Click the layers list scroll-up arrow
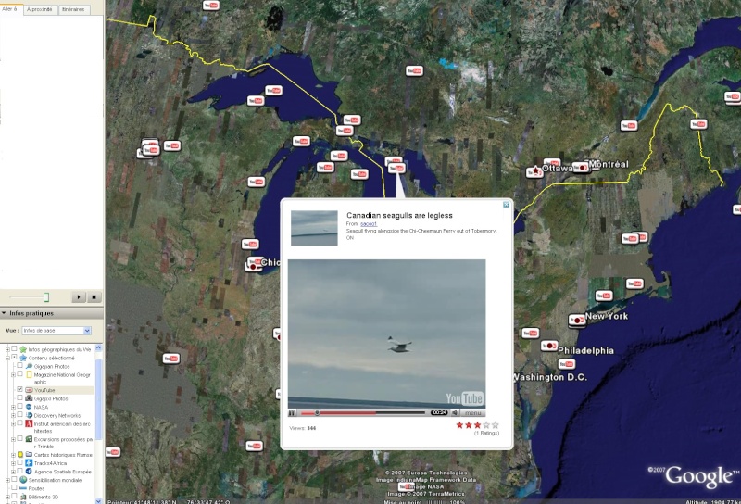The height and width of the screenshot is (504, 741). (x=98, y=347)
